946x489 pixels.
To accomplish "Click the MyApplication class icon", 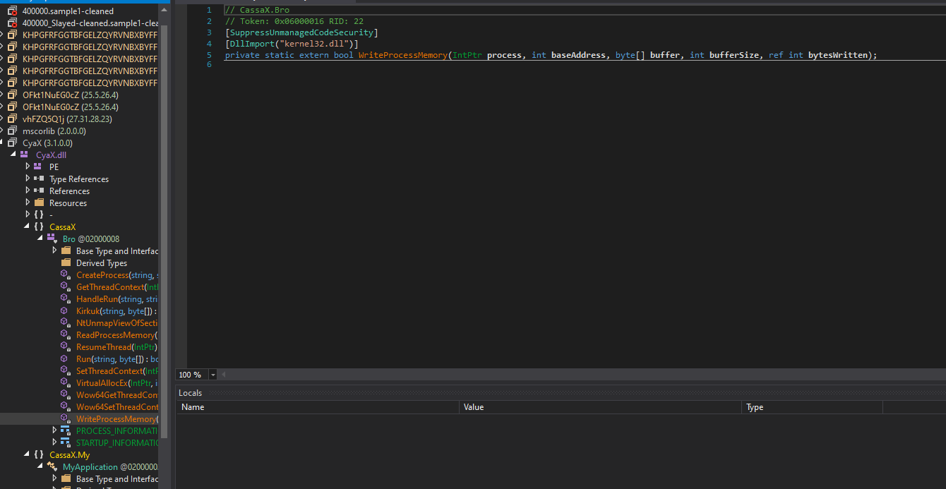I will pos(52,467).
